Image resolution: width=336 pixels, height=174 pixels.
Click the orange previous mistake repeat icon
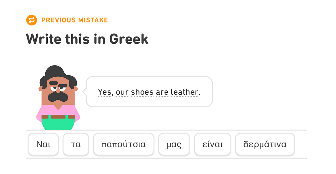pyautogui.click(x=31, y=20)
